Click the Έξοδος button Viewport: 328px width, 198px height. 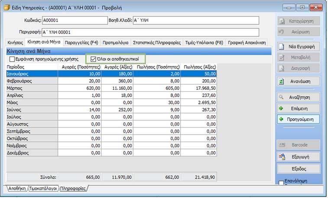tap(299, 168)
